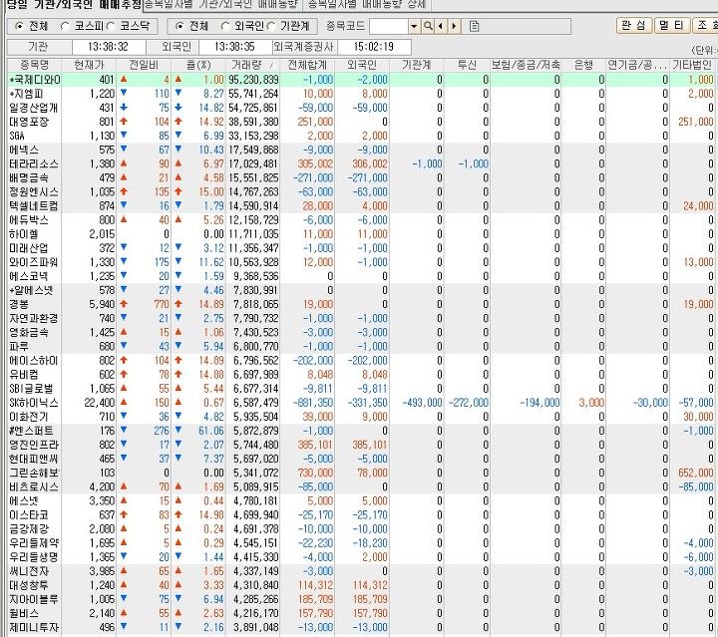Click the magnifier search icon beside 종목코드

point(428,26)
